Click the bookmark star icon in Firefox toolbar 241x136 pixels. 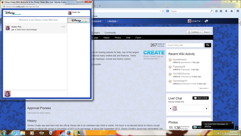pos(217,11)
